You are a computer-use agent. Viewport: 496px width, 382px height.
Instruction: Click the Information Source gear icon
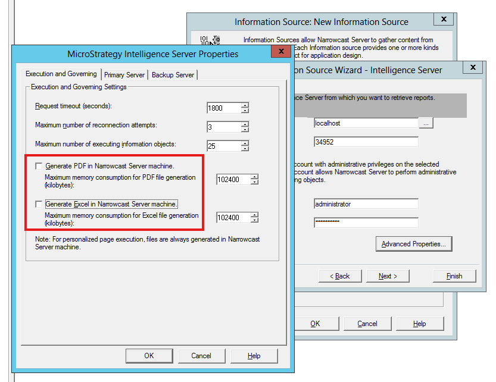tap(210, 40)
